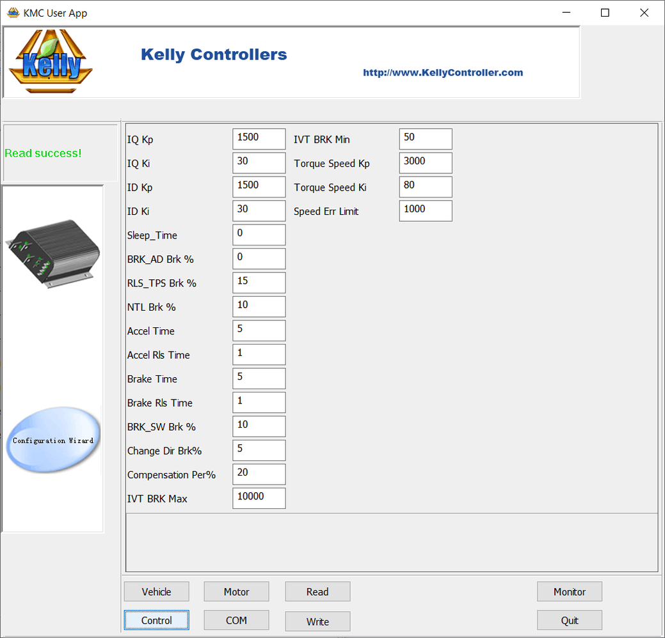
Task: Open the KellyController.com website link
Action: tap(443, 72)
